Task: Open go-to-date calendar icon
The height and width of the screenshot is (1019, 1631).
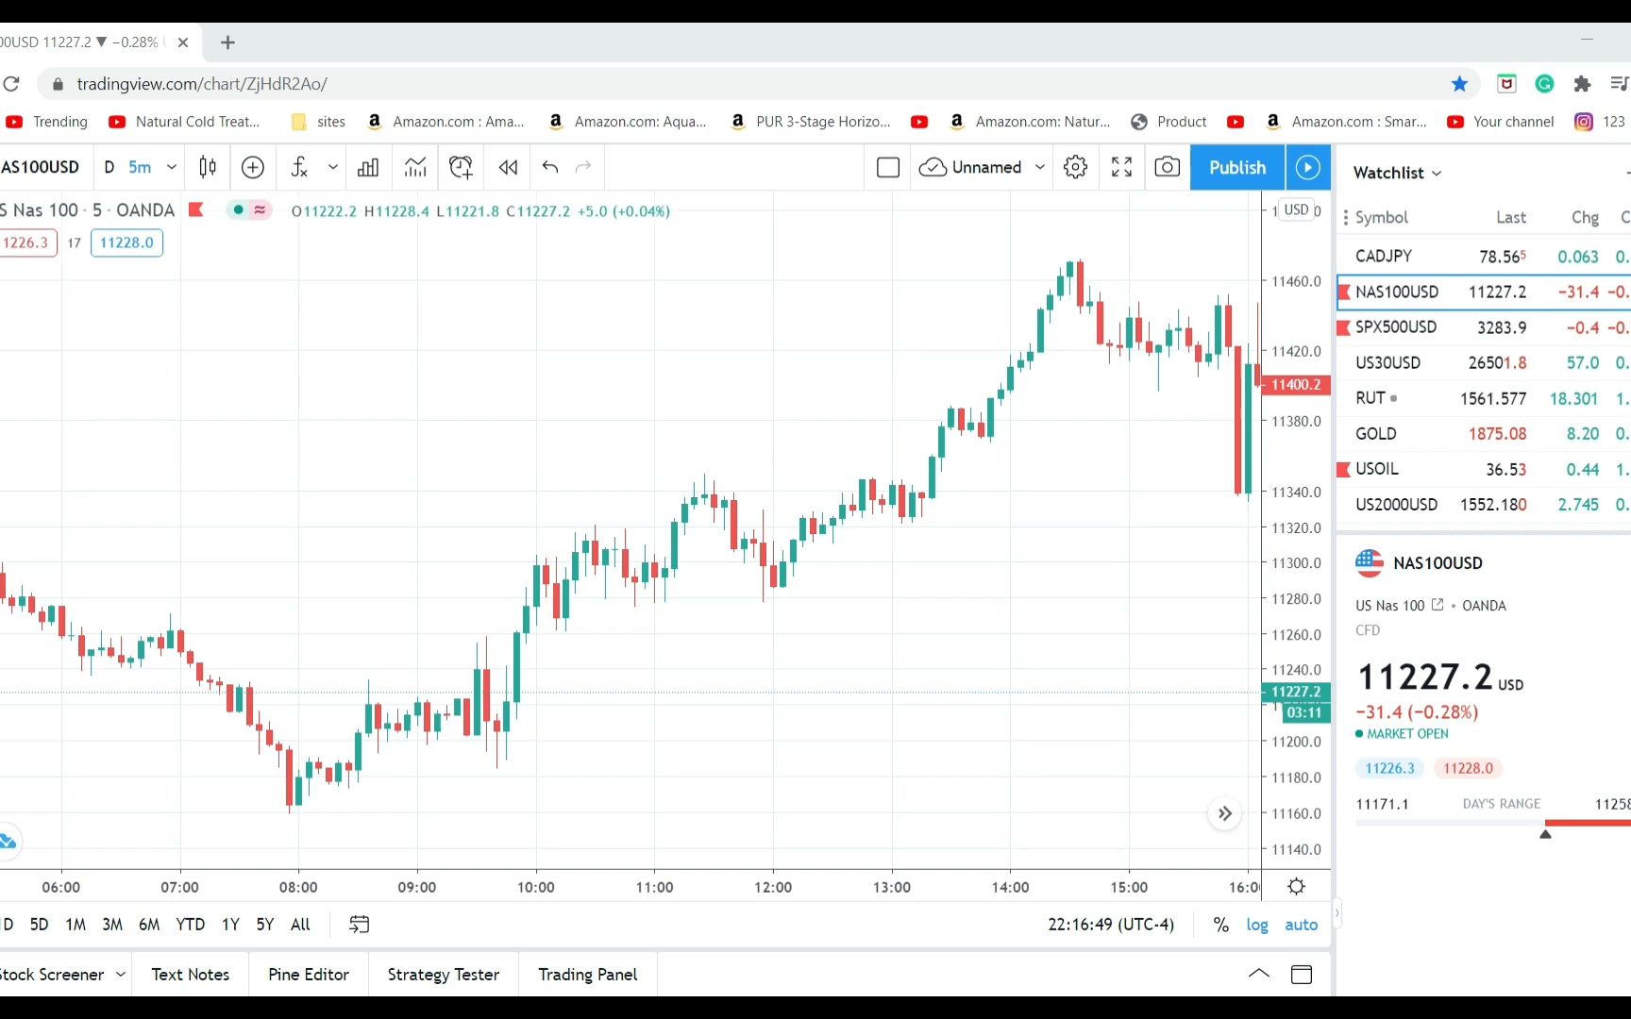Action: 359,925
